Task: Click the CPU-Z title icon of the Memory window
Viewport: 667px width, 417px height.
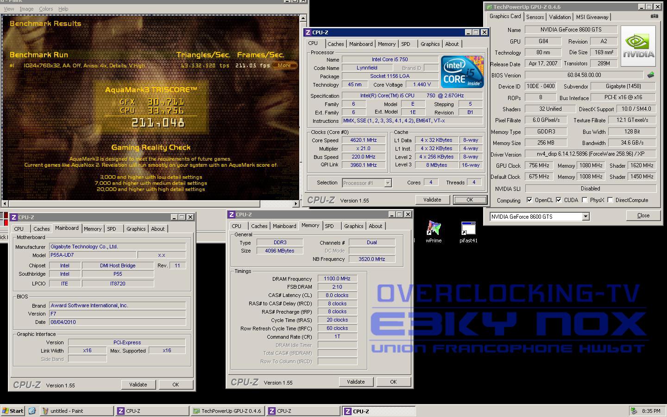Action: point(231,215)
